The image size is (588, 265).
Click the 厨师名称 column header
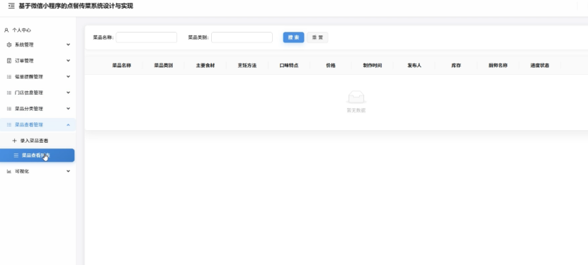[498, 66]
